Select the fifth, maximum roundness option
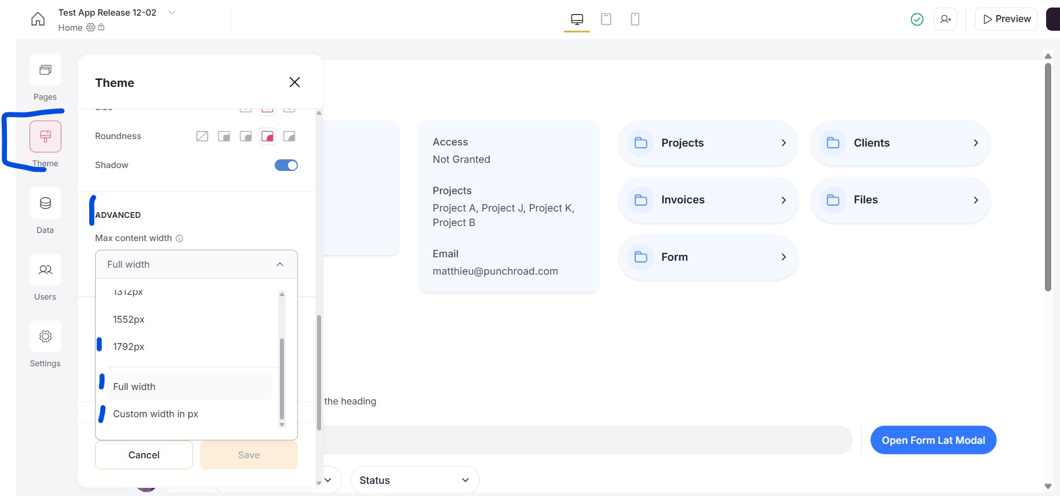 coord(289,136)
